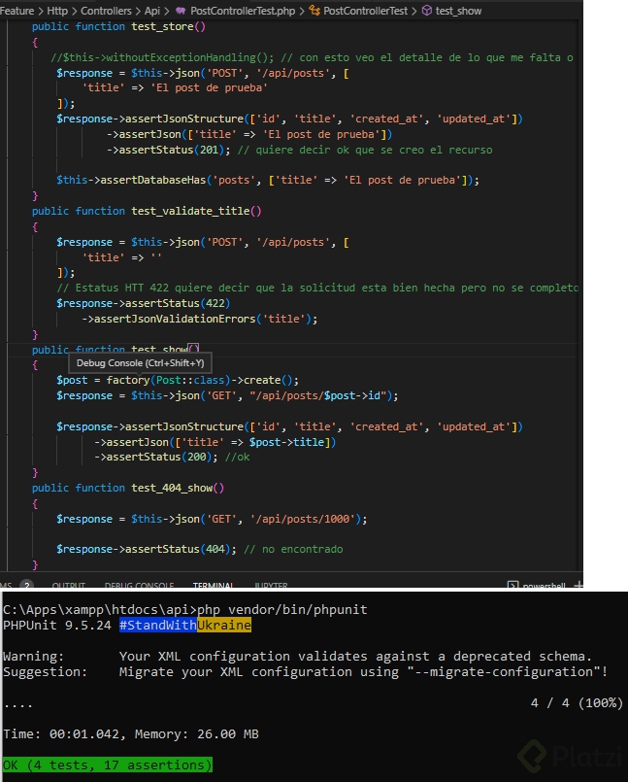Click the PHPUnit 9.5.24 version text
This screenshot has height=782, width=628.
[x=57, y=625]
